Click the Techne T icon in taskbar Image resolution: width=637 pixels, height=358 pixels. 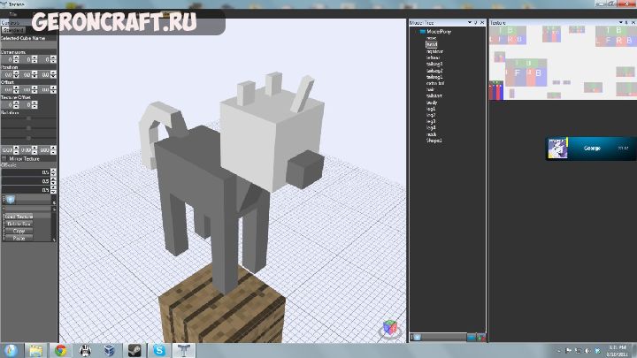pos(184,350)
